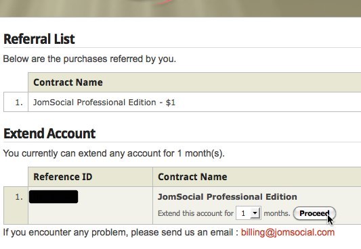Screen dimensions: 361x249
Task: Click the 'Below are the purchases referred by you' text
Action: coord(89,59)
